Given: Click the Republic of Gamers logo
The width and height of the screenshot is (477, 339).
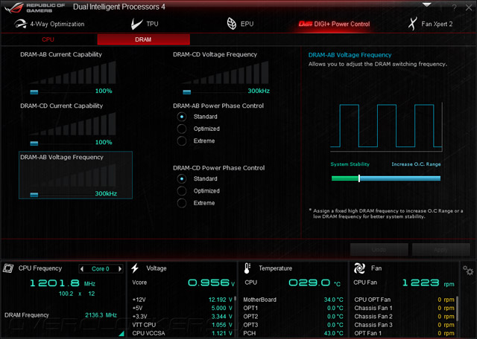Looking at the screenshot, I should pos(34,7).
